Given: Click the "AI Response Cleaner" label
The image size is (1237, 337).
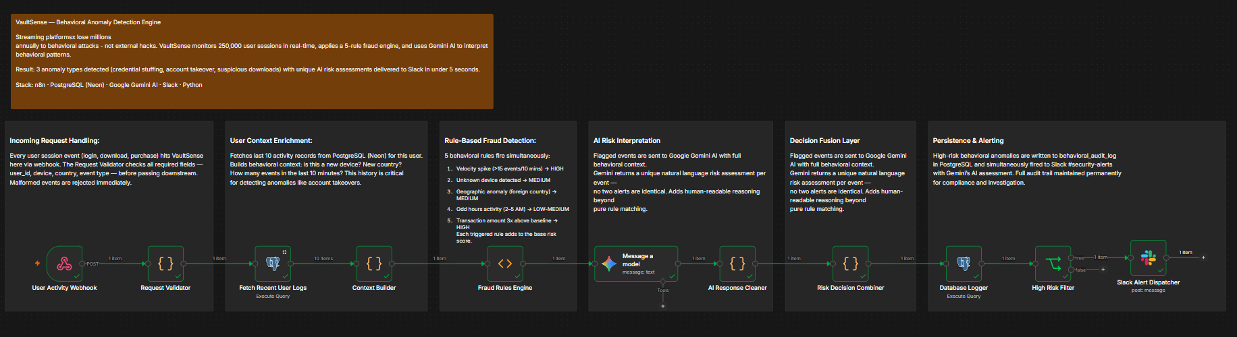Looking at the screenshot, I should [x=737, y=288].
